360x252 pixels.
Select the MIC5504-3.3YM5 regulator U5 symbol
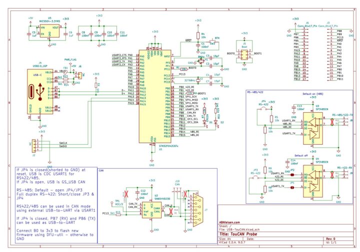[49, 31]
